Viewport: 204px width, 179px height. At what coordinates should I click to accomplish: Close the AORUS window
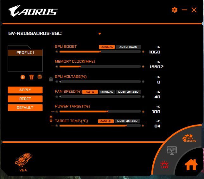pyautogui.click(x=194, y=10)
